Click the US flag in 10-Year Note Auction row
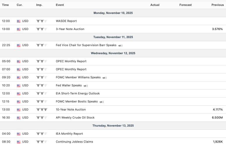 point(19,110)
